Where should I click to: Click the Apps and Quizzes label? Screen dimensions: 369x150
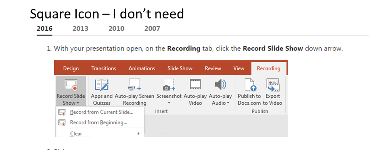pos(102,100)
